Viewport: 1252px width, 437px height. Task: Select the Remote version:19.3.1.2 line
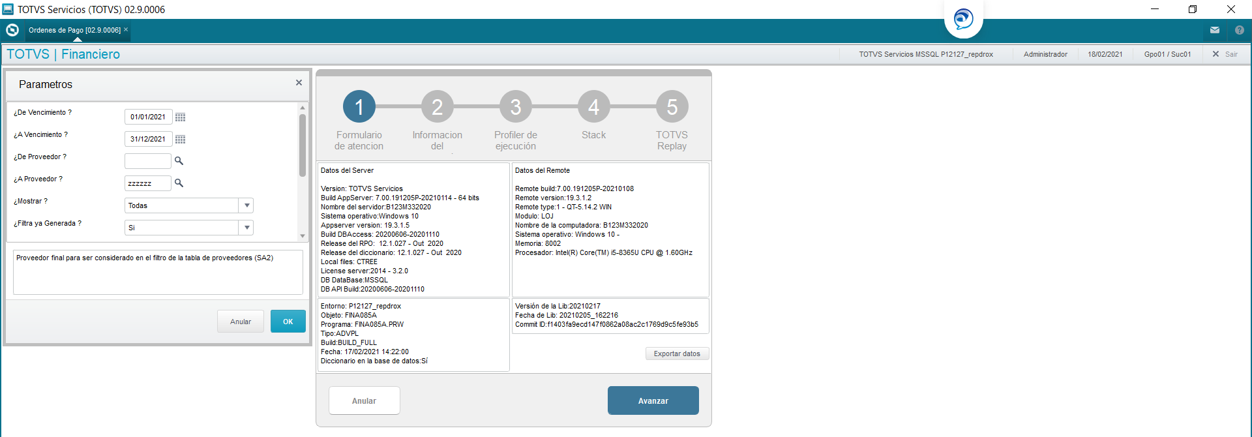(x=553, y=198)
